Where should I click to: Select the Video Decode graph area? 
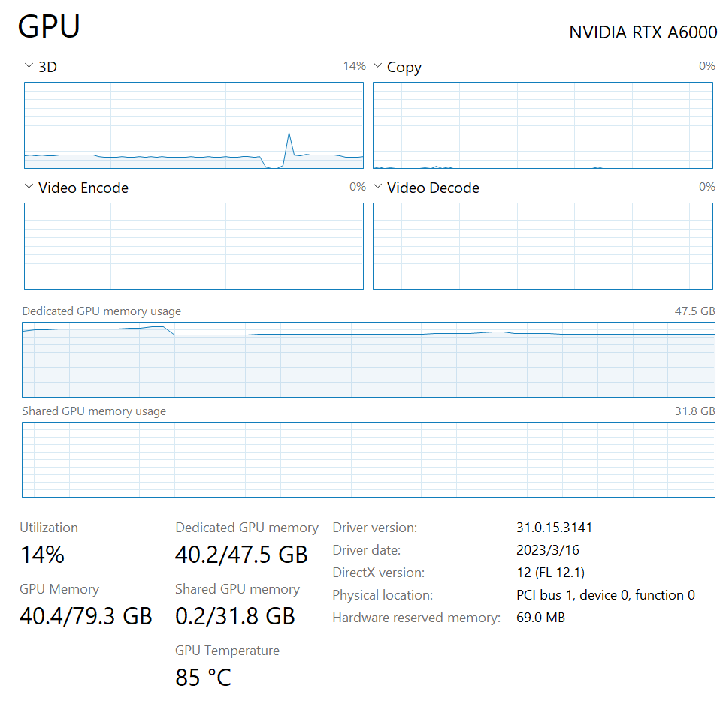coord(543,246)
